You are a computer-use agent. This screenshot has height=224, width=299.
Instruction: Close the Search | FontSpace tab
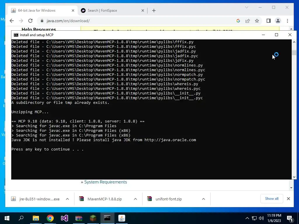tap(142, 10)
